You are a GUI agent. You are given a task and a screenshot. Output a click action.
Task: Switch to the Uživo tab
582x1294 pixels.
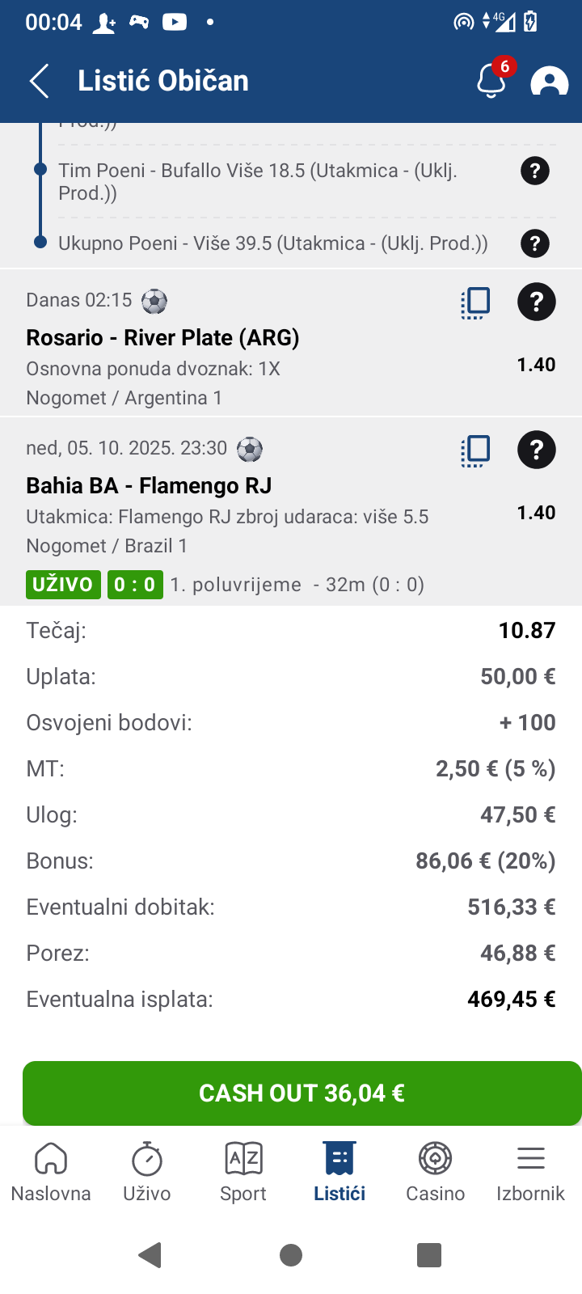tap(147, 1172)
